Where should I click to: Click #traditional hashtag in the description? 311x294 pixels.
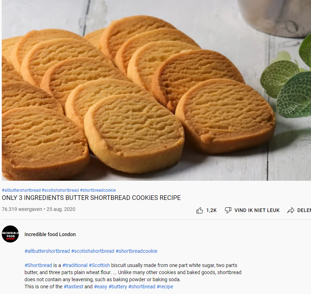[75, 265]
